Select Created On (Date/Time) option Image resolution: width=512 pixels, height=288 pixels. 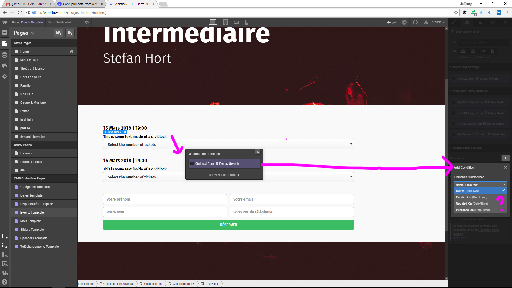471,197
